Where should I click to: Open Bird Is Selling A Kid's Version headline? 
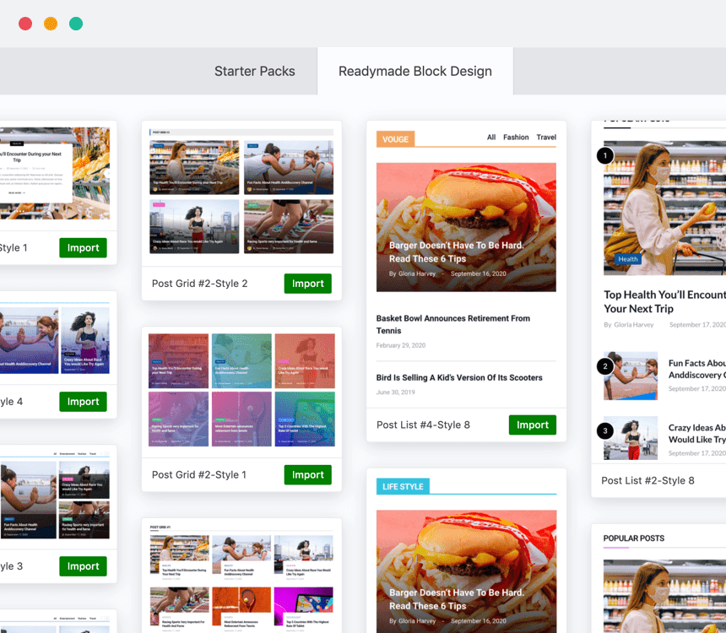459,377
